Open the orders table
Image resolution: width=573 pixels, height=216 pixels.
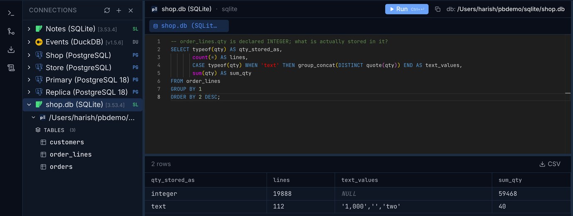(61, 167)
